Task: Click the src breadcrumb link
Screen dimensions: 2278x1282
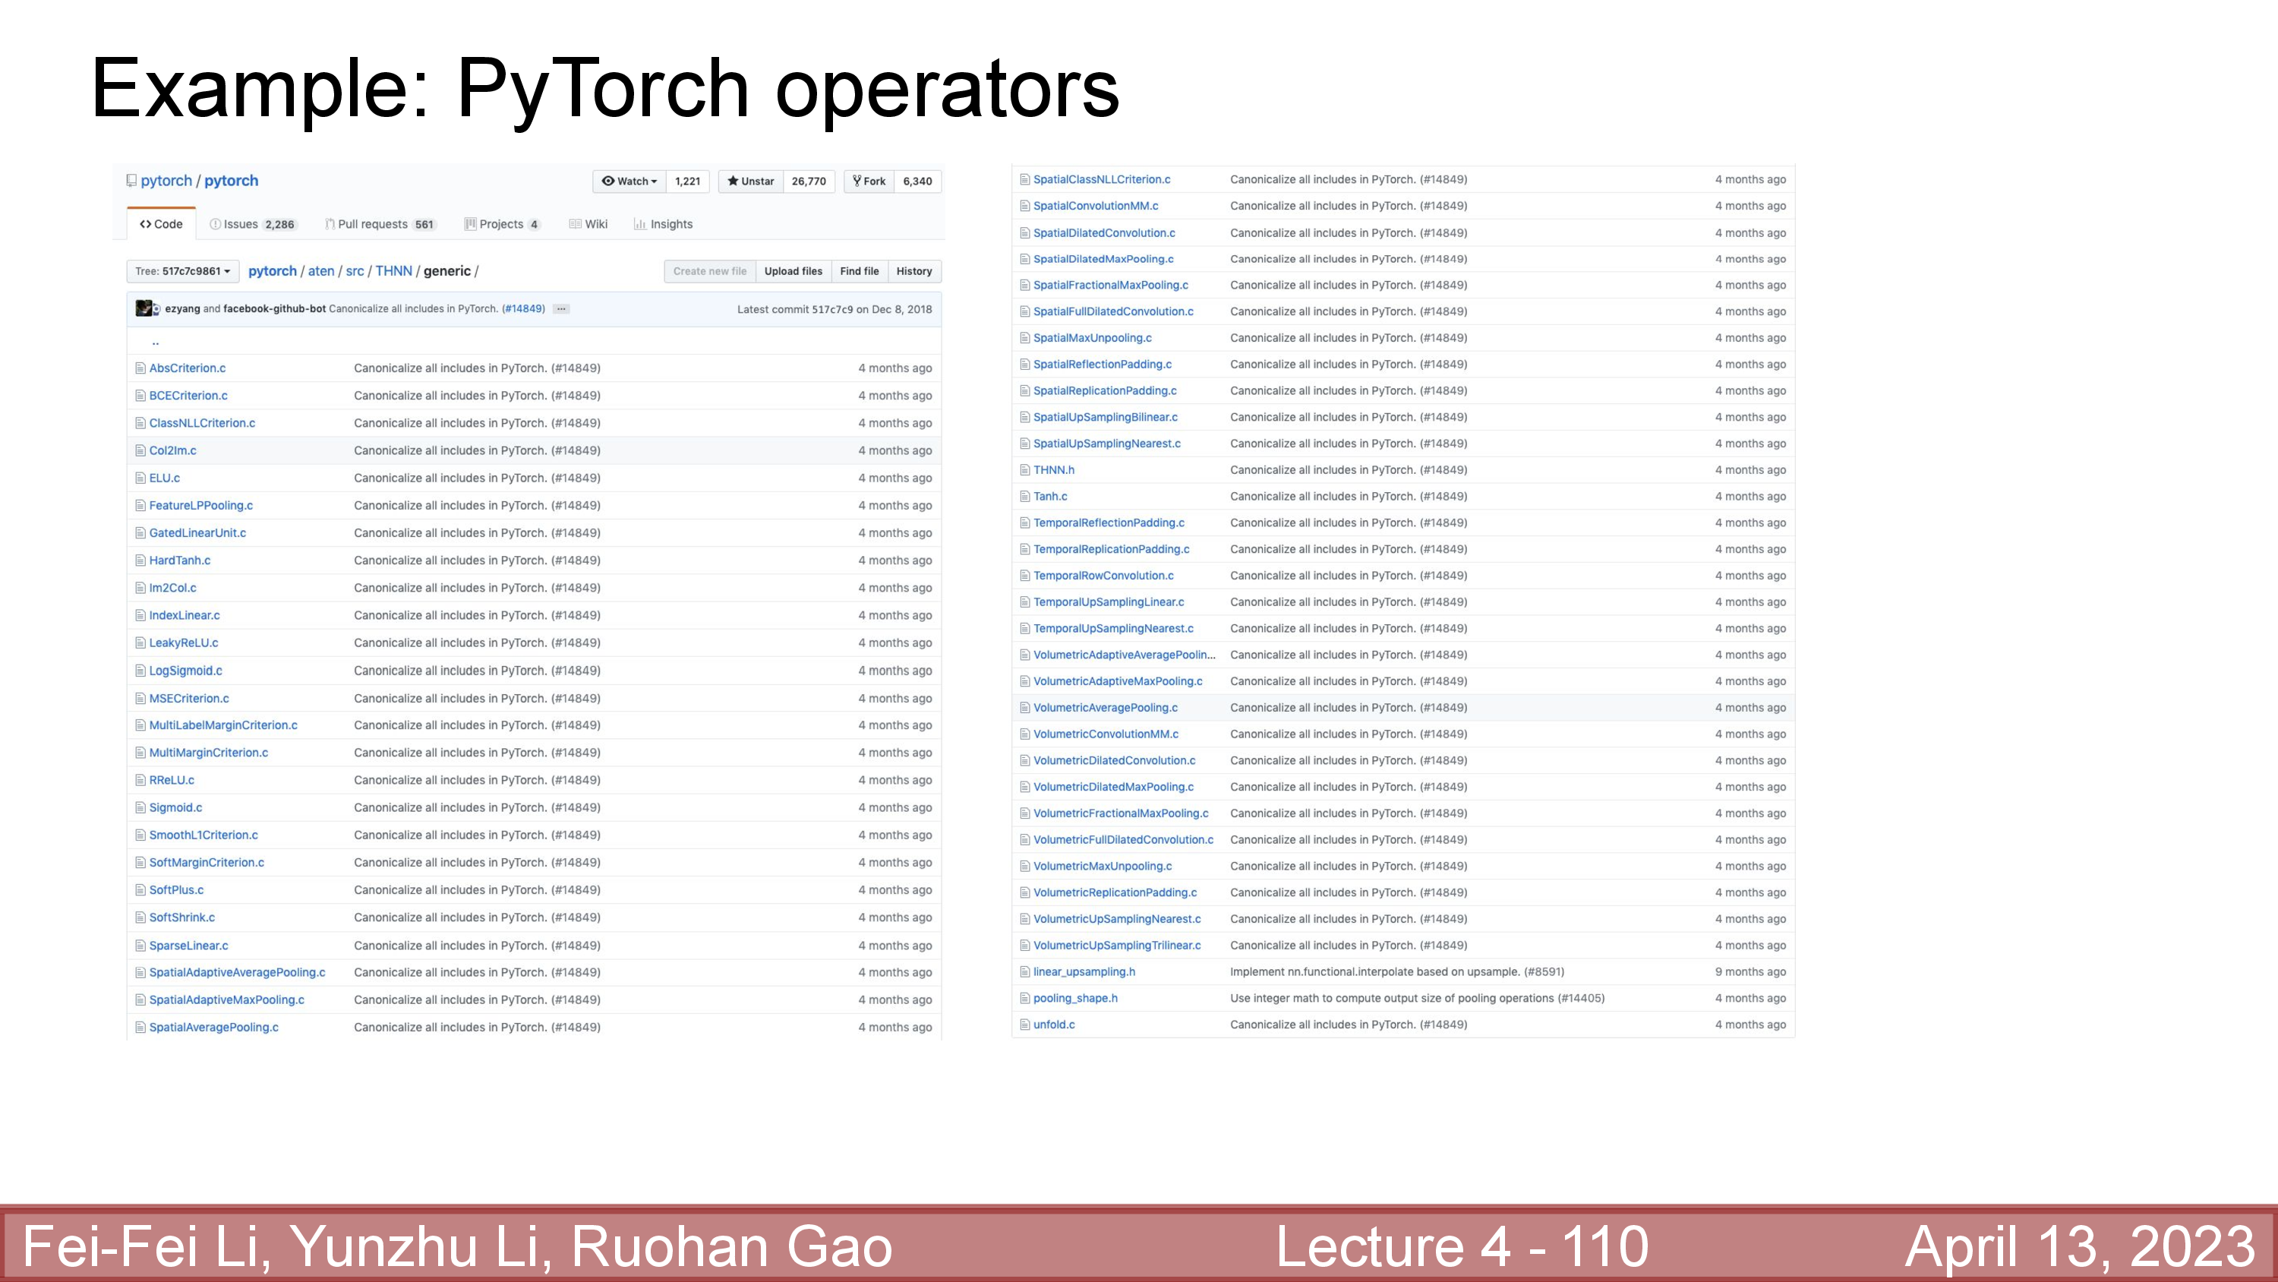Action: point(355,270)
